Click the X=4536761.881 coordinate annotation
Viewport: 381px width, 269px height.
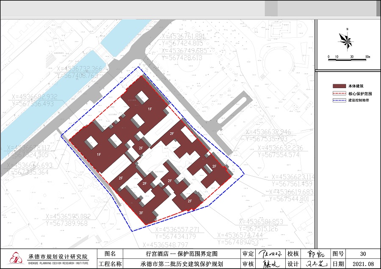point(183,36)
